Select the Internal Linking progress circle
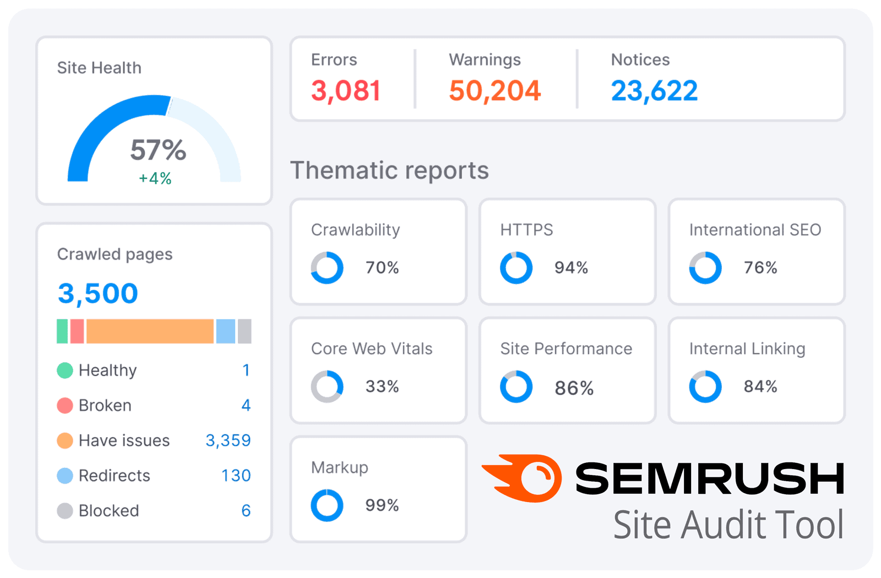Image resolution: width=881 pixels, height=578 pixels. tap(705, 386)
